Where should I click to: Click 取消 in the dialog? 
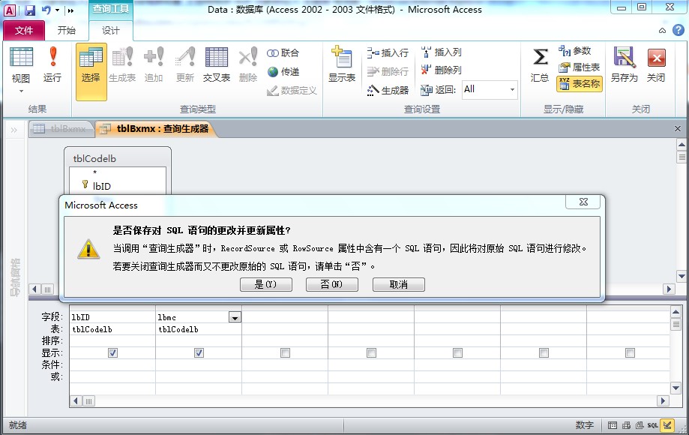point(399,285)
